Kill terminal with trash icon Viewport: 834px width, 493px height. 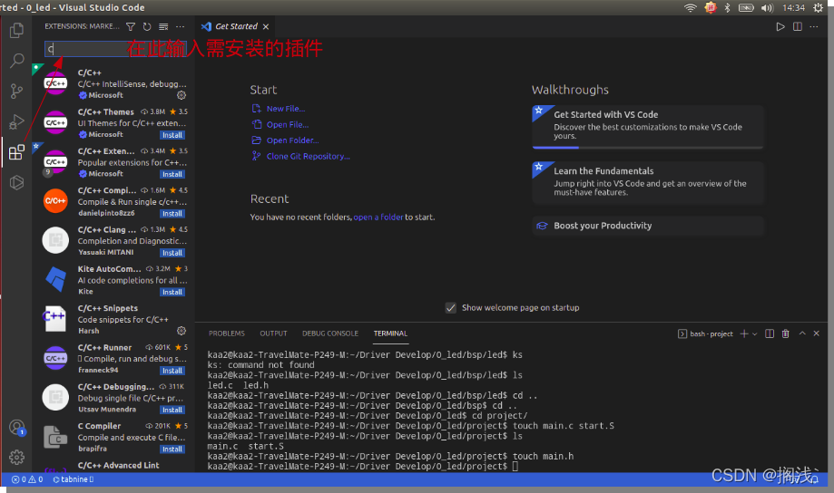click(x=785, y=333)
